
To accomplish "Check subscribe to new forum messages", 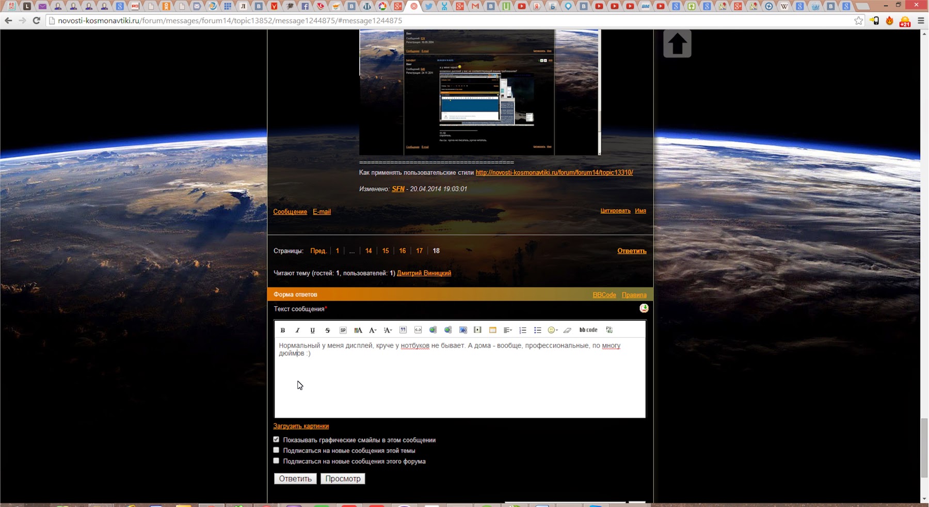I will (x=276, y=461).
